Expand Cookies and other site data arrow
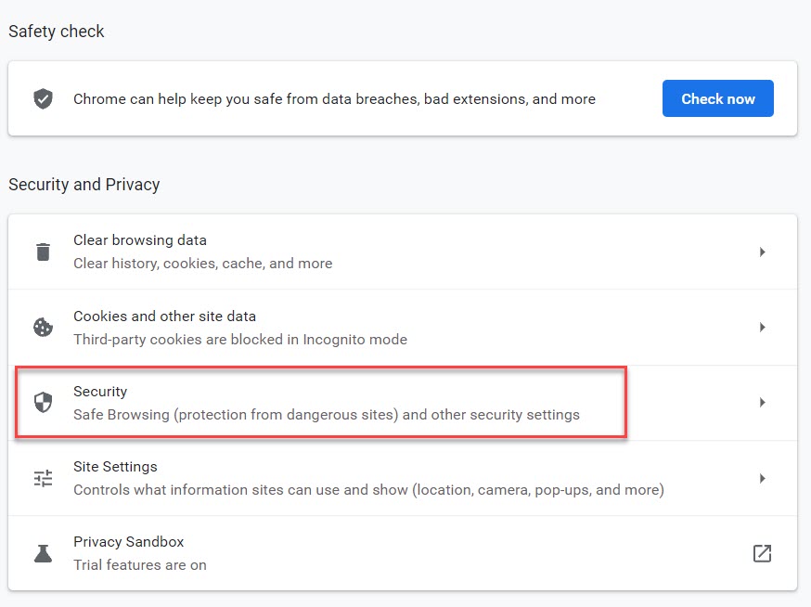The height and width of the screenshot is (607, 811). (x=762, y=327)
